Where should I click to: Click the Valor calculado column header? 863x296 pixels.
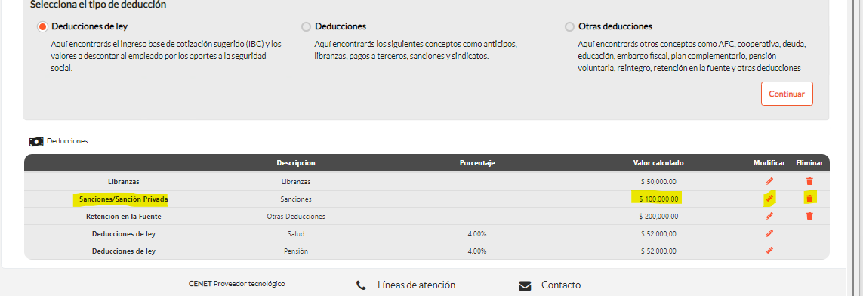(x=658, y=163)
